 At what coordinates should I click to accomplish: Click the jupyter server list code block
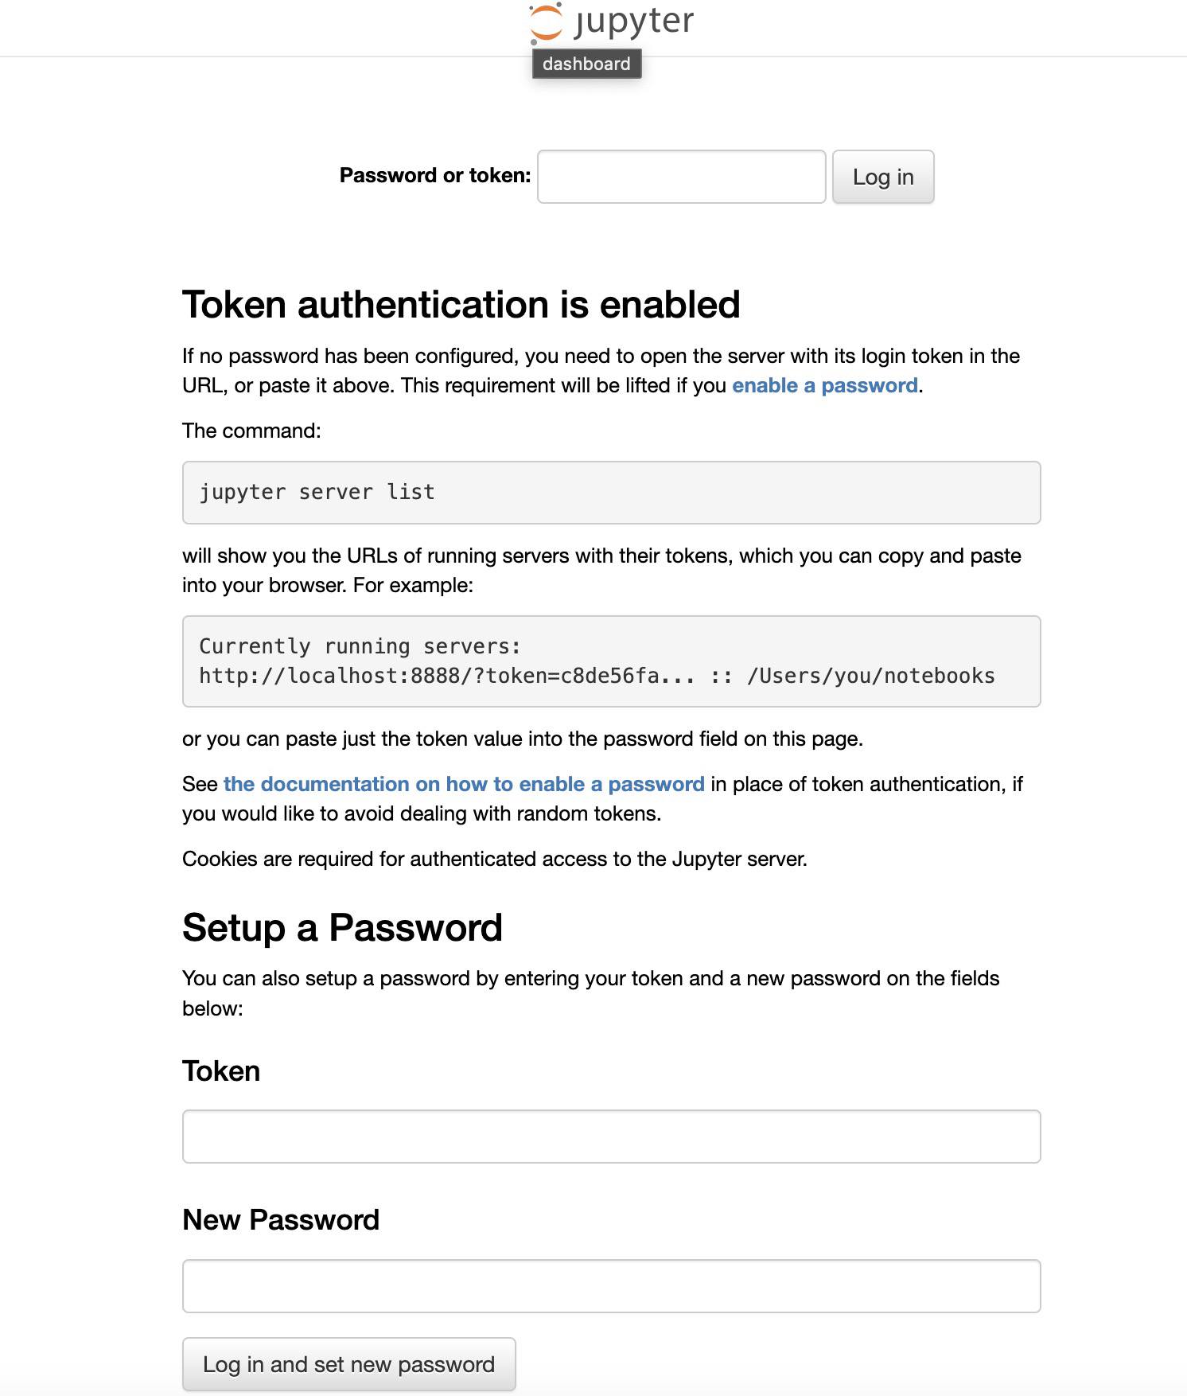317,492
